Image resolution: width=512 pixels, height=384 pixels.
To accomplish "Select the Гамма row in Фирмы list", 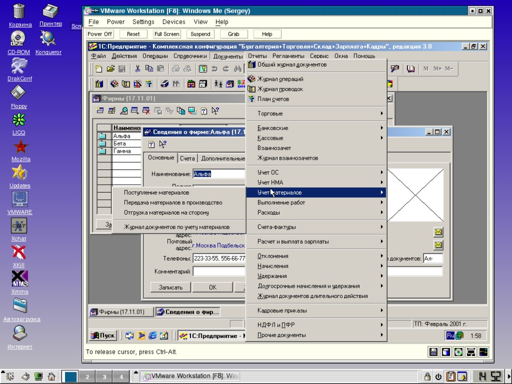I will (x=119, y=151).
